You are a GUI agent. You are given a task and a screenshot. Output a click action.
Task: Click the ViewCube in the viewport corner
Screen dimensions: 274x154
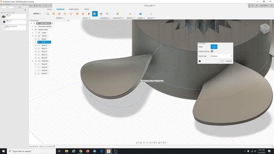tap(265, 29)
